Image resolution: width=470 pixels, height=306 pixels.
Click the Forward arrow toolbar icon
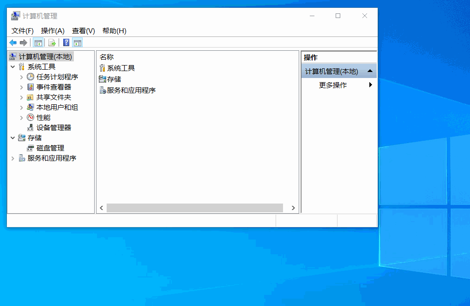click(x=24, y=43)
